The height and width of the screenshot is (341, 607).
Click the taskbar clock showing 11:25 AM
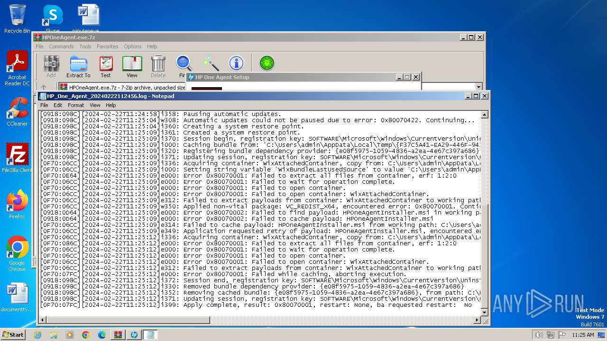(583, 335)
